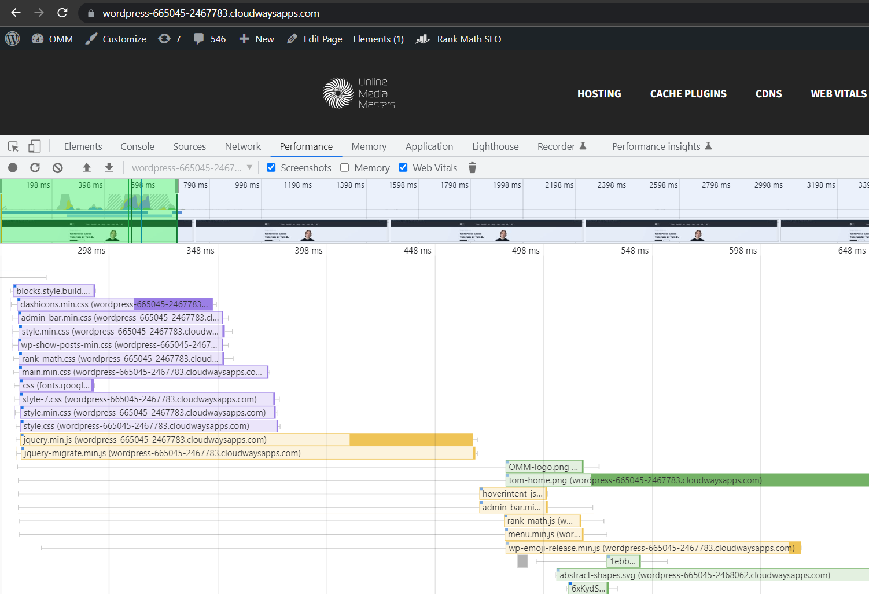Uncheck the Web Vitals checkbox
This screenshot has height=595, width=869.
click(x=403, y=167)
